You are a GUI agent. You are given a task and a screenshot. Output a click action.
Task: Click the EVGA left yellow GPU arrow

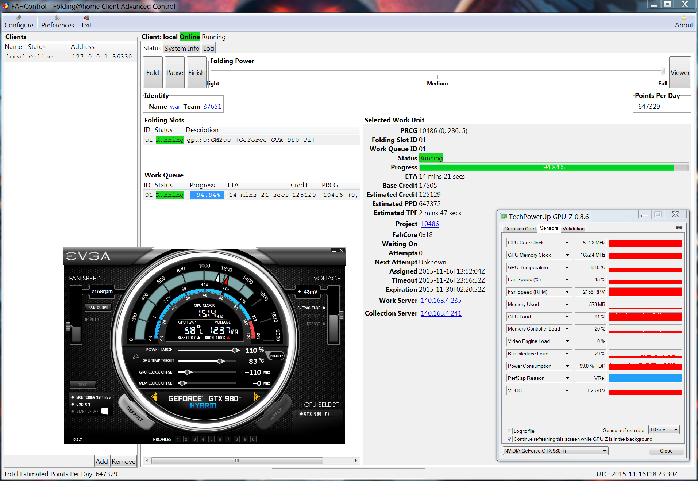[x=154, y=396]
